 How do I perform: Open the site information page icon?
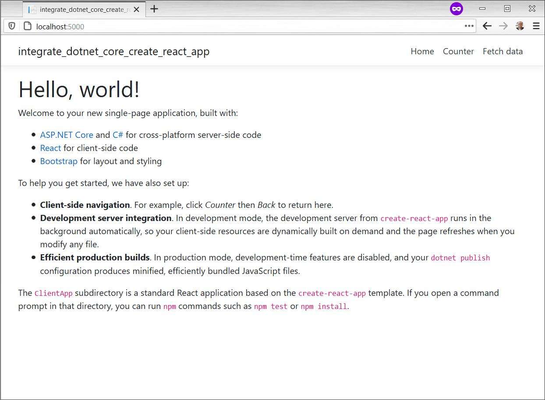tap(28, 26)
